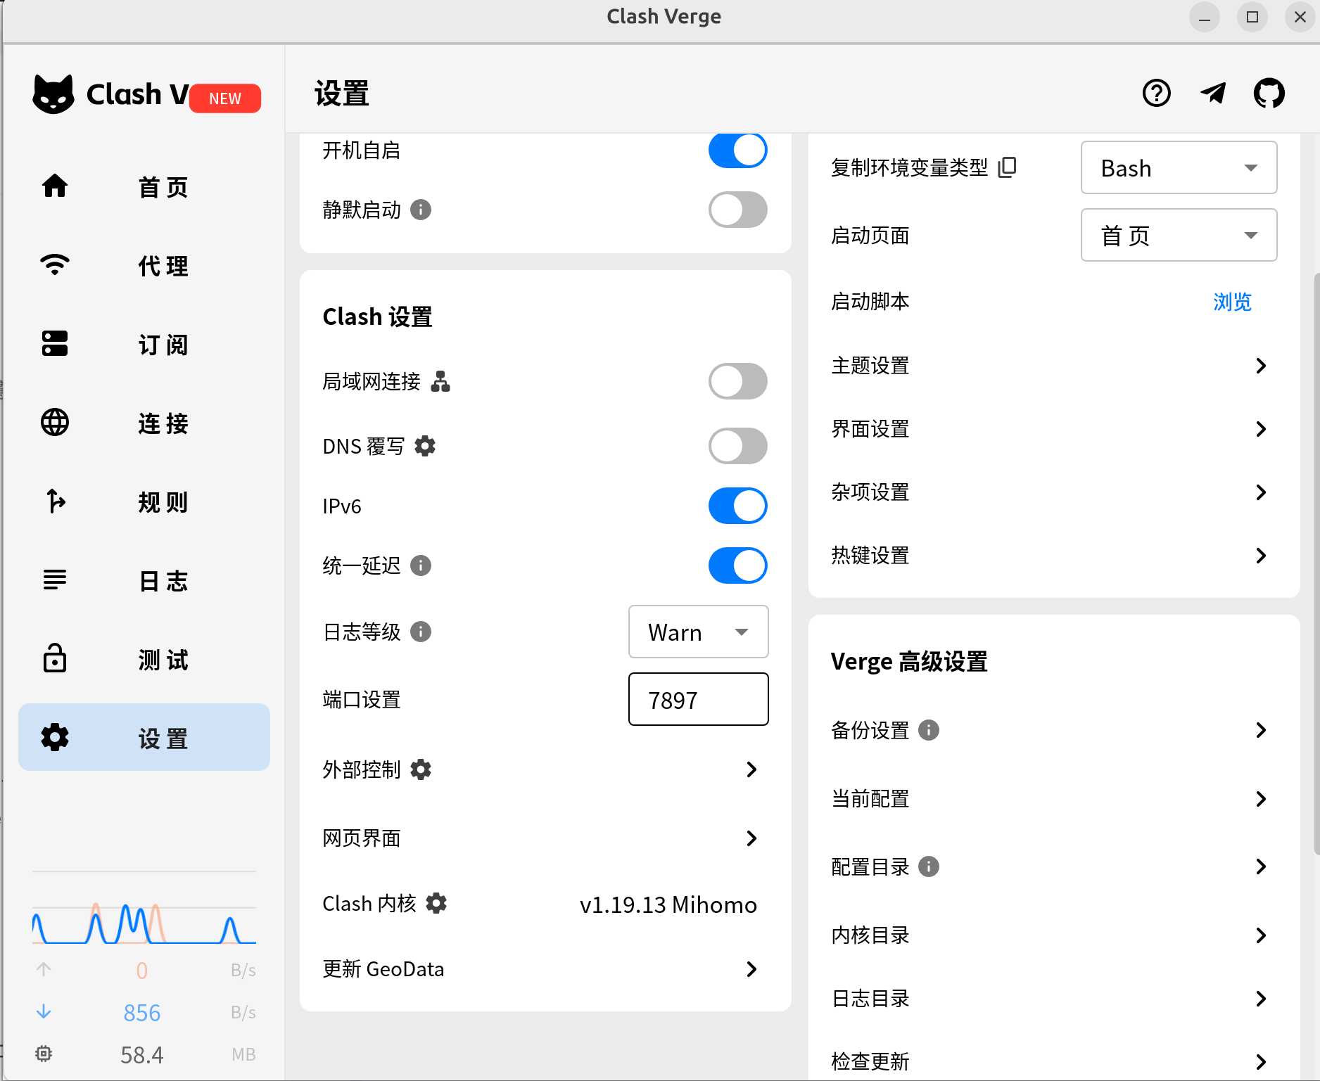This screenshot has width=1320, height=1081.
Task: Click the settings gear icon in sidebar
Action: click(55, 738)
